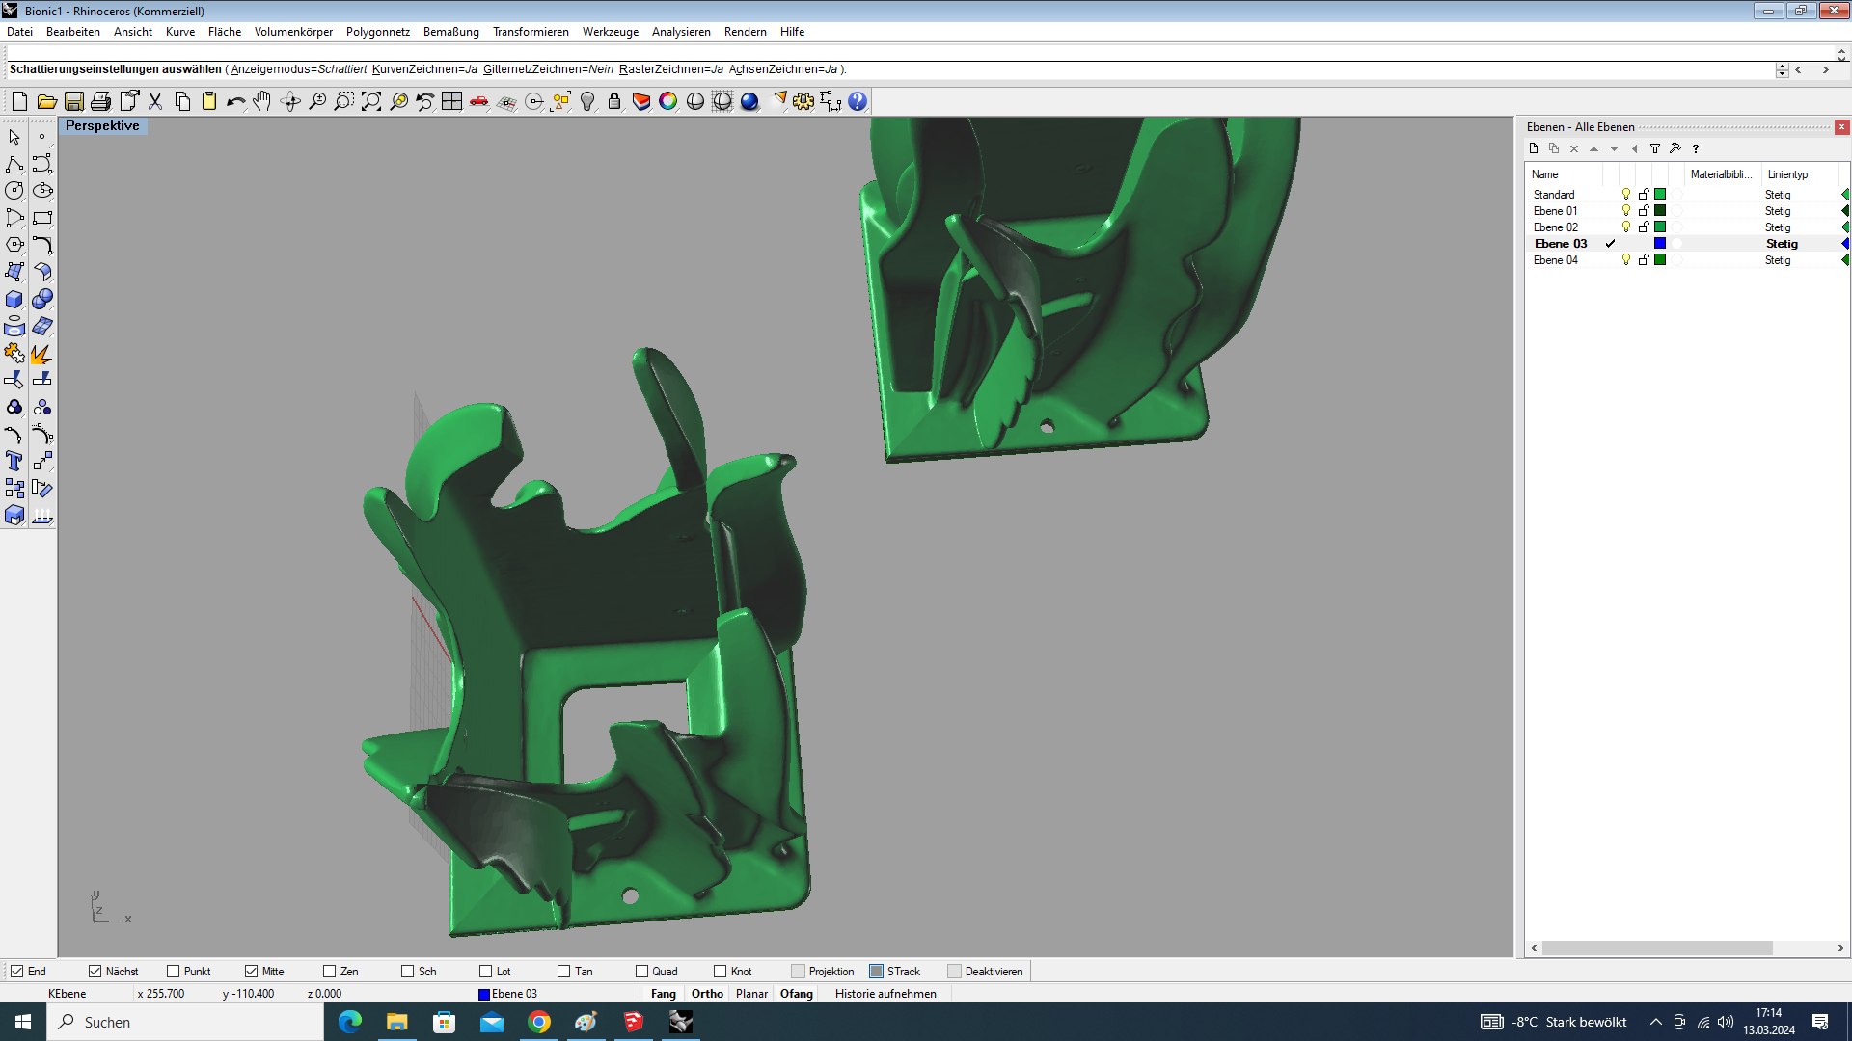Open the Perspektive viewport title menu
The width and height of the screenshot is (1852, 1041).
click(x=102, y=126)
